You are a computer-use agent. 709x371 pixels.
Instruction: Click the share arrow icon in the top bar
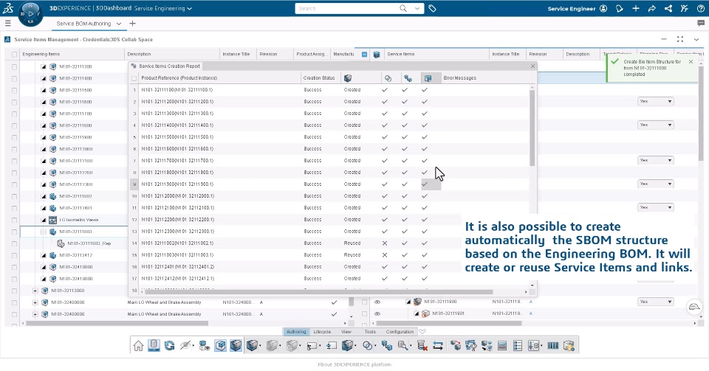pyautogui.click(x=651, y=8)
